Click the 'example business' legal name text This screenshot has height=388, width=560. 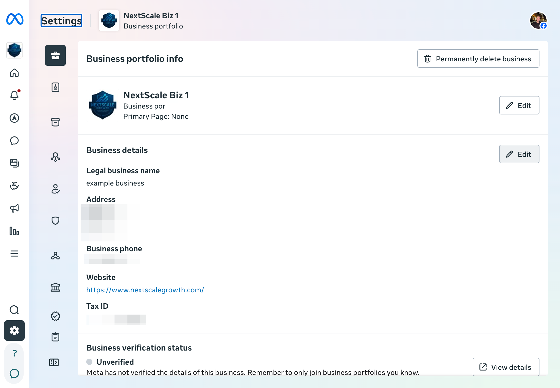click(115, 183)
